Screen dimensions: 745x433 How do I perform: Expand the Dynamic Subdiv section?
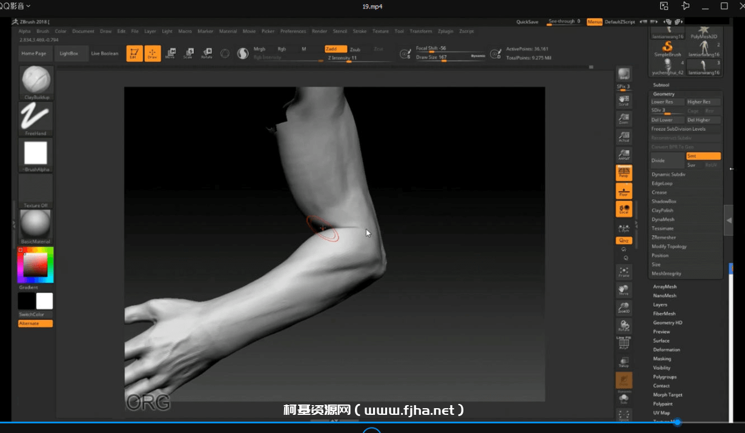coord(668,174)
